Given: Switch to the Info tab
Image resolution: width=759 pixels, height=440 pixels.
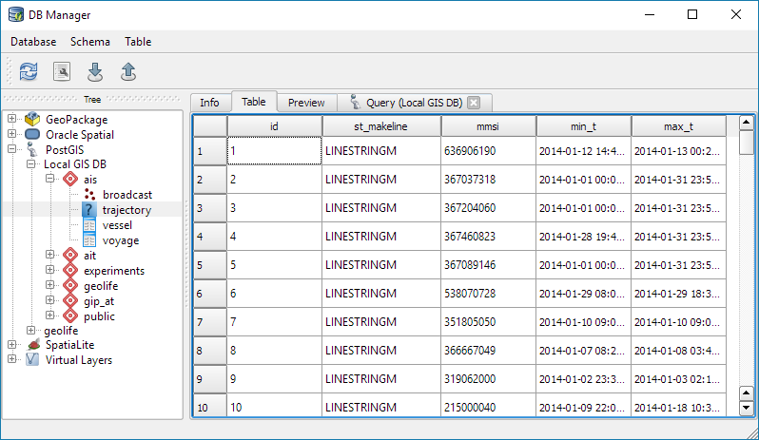Looking at the screenshot, I should coord(209,103).
